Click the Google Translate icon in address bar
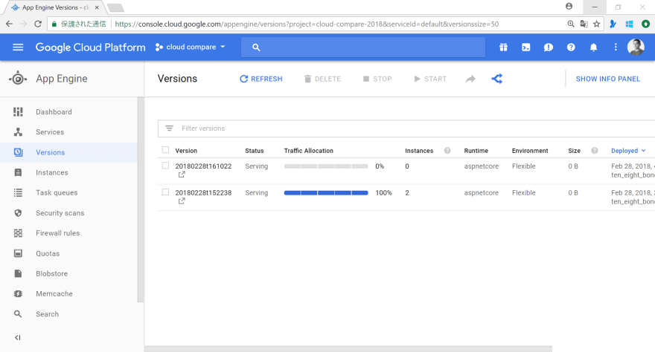This screenshot has height=352, width=655. 584,24
